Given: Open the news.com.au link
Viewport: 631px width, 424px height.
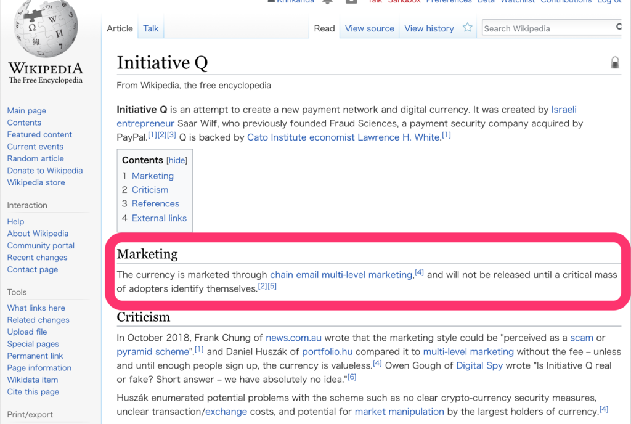Looking at the screenshot, I should pyautogui.click(x=293, y=338).
